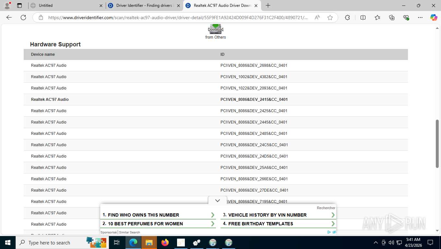Viewport: 441px width, 249px height.
Task: Open the Favorites list
Action: pyautogui.click(x=377, y=18)
